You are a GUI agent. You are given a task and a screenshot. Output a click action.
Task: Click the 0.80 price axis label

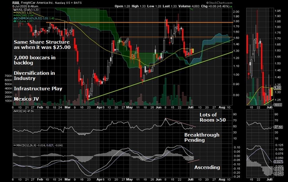236,95
